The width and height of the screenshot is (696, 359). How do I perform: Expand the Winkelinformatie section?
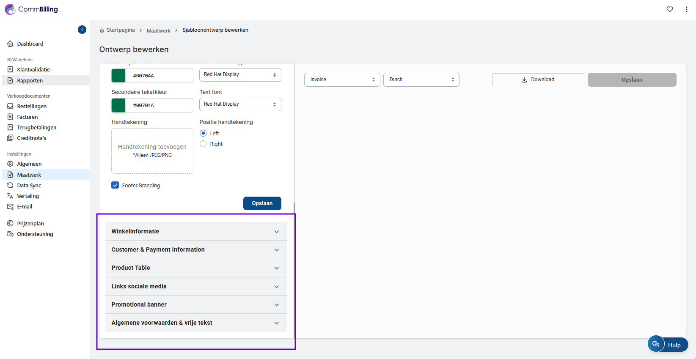196,231
